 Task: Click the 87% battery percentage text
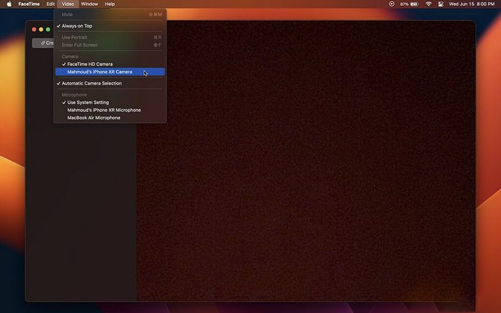405,4
